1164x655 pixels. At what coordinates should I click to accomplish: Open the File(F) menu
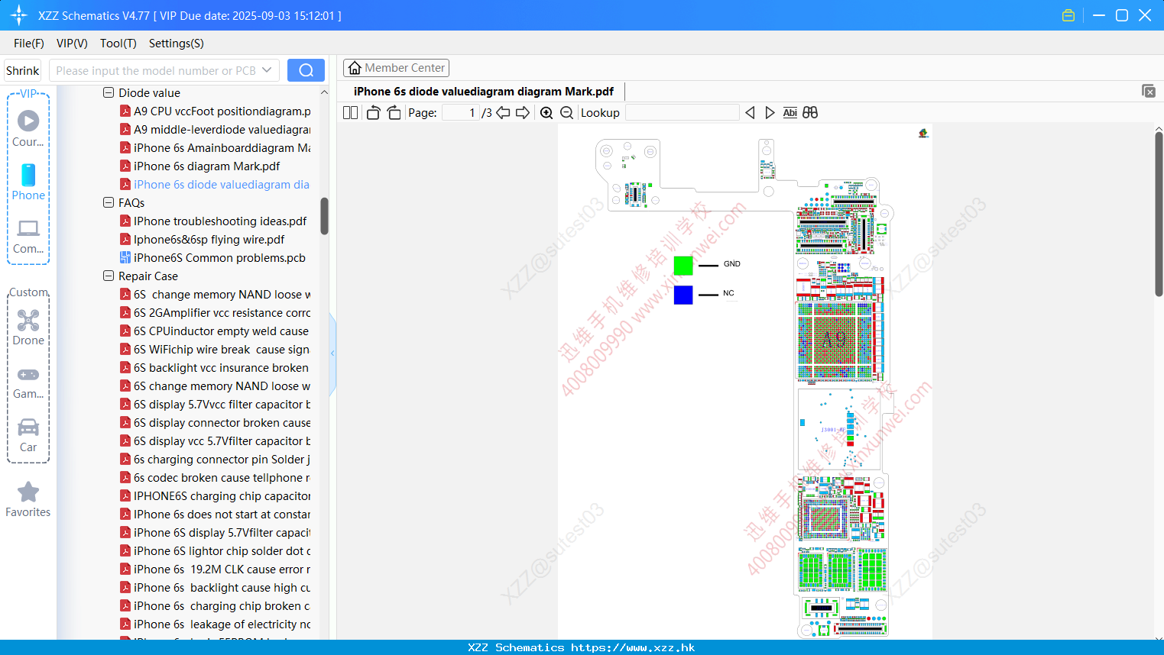tap(29, 44)
